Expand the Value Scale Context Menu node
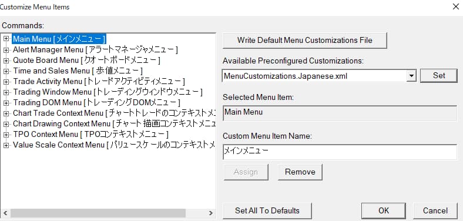The width and height of the screenshot is (463, 221). pos(6,145)
